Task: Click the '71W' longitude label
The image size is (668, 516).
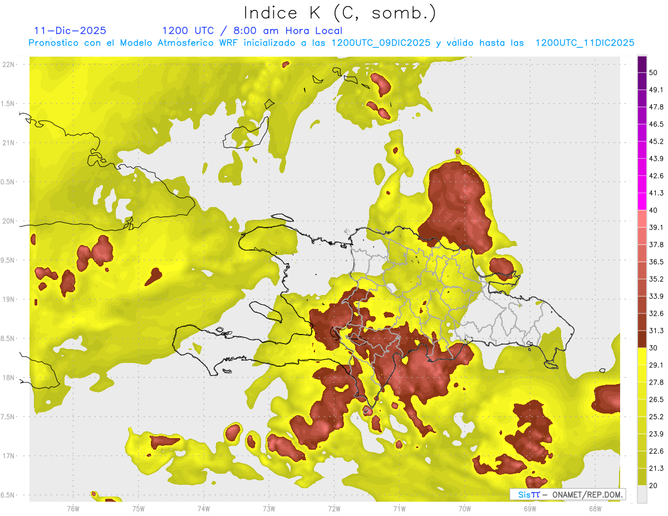Action: coord(399,508)
